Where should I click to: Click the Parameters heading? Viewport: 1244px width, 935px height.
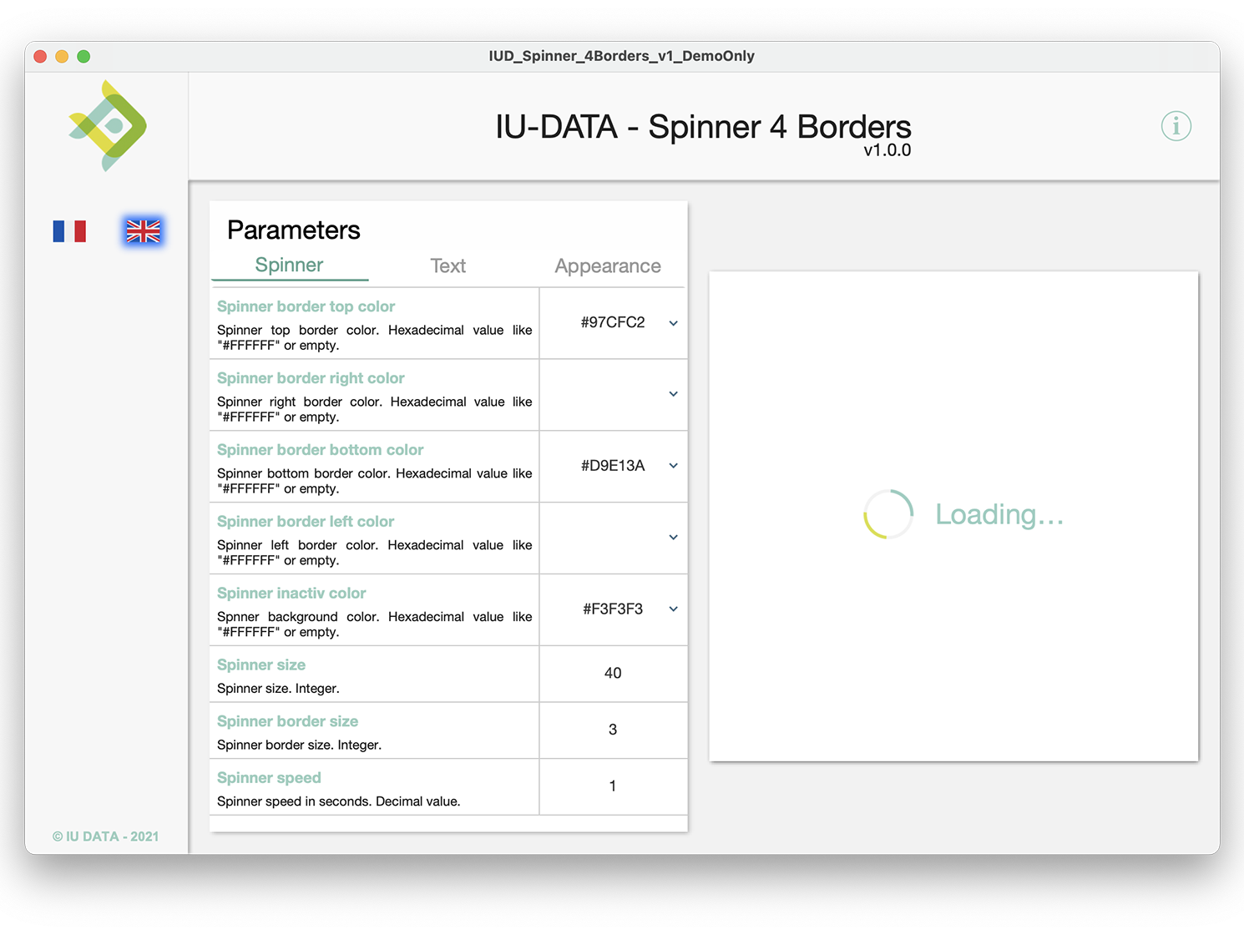(x=294, y=230)
